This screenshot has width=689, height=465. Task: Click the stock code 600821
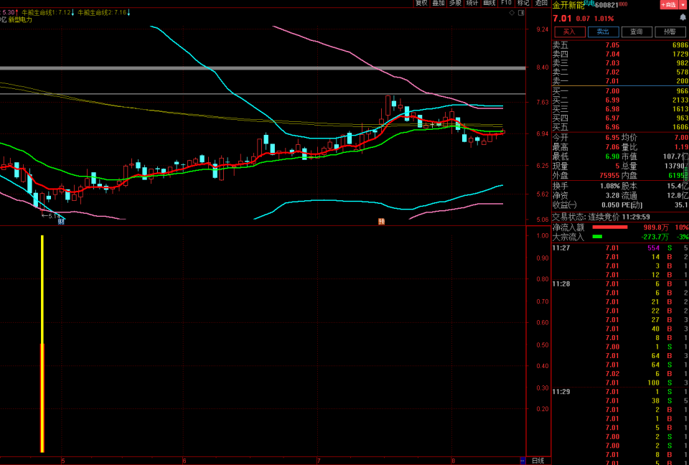tap(607, 5)
